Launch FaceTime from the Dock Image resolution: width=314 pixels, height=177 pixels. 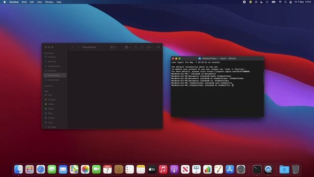tap(96, 169)
